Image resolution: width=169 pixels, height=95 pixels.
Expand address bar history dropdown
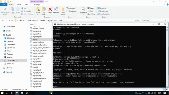[136, 21]
